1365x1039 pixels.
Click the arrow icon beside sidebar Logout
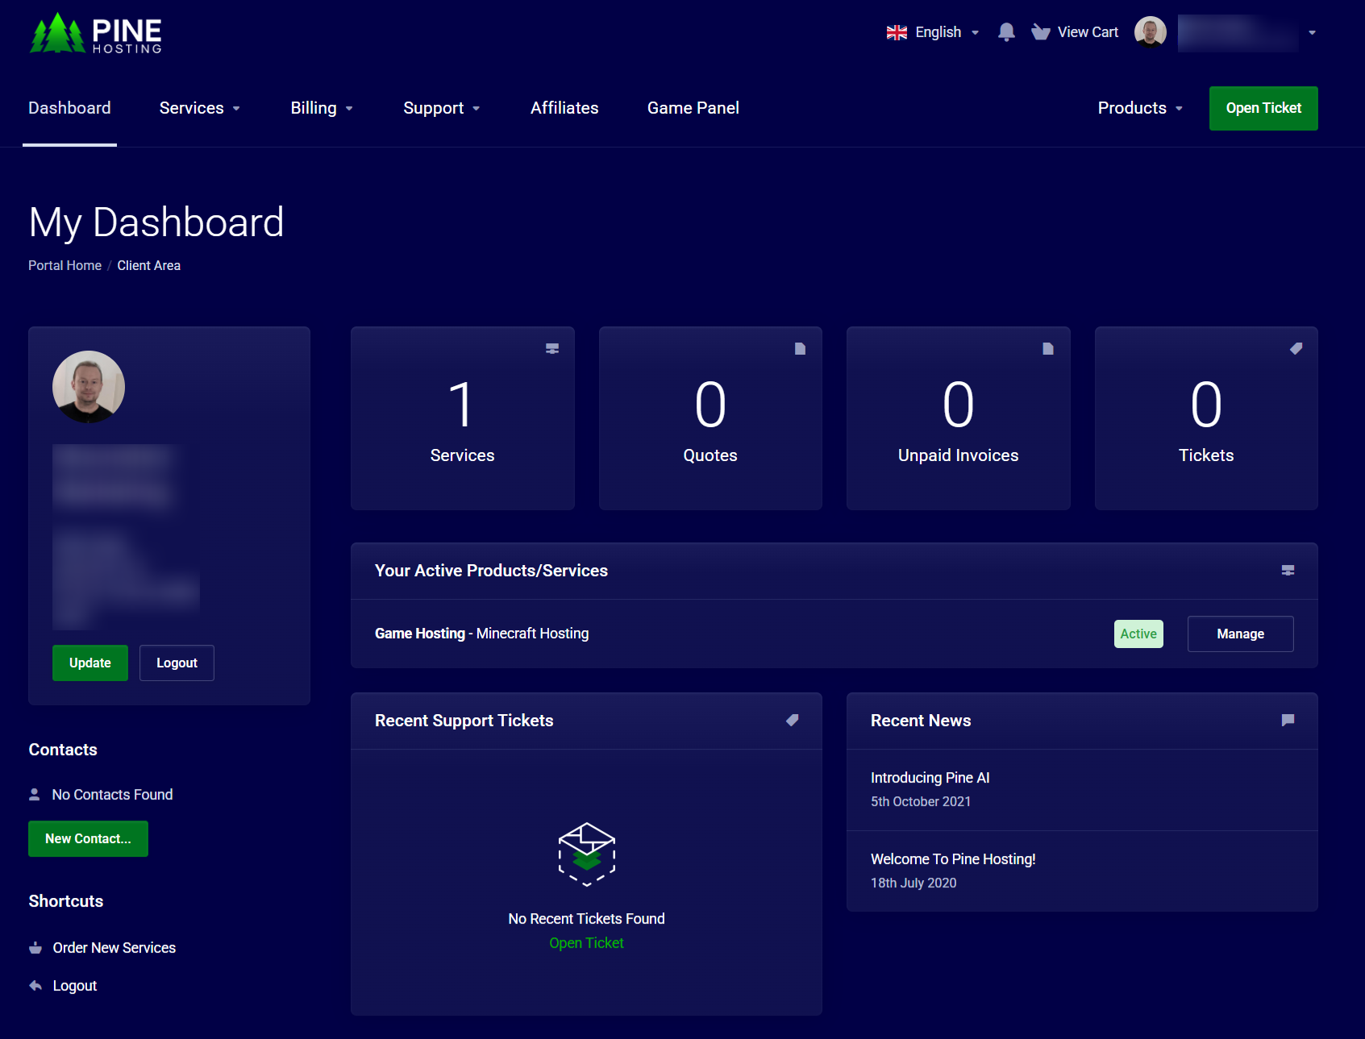click(35, 986)
